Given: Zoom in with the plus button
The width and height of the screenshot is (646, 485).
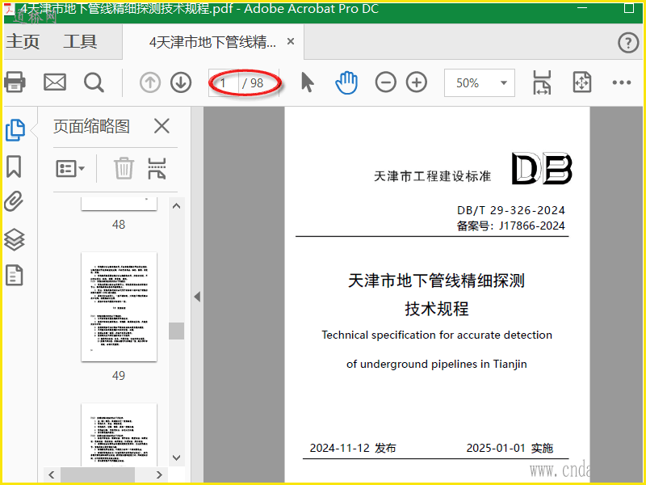Looking at the screenshot, I should coord(417,82).
